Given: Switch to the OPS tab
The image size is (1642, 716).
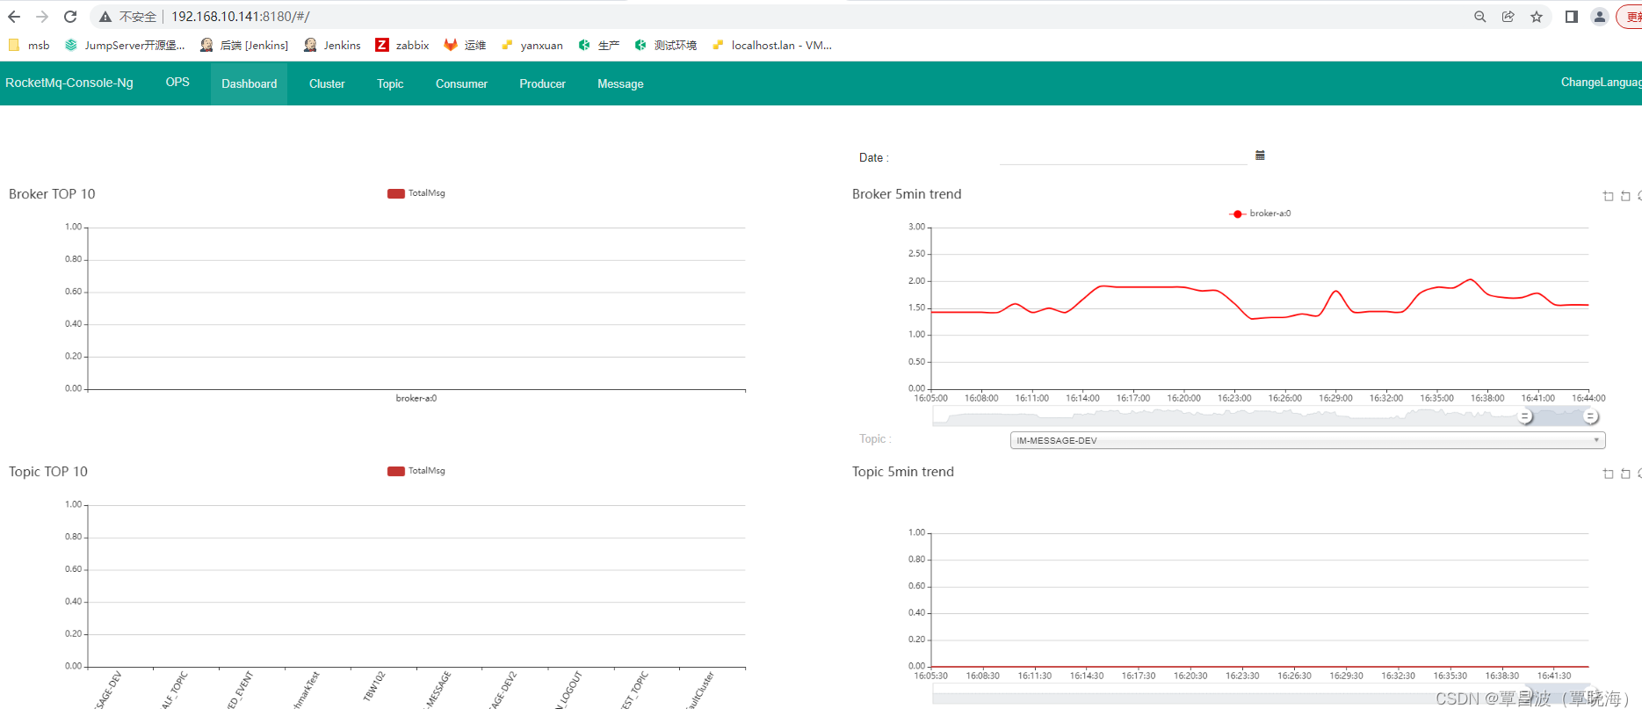Looking at the screenshot, I should 177,83.
